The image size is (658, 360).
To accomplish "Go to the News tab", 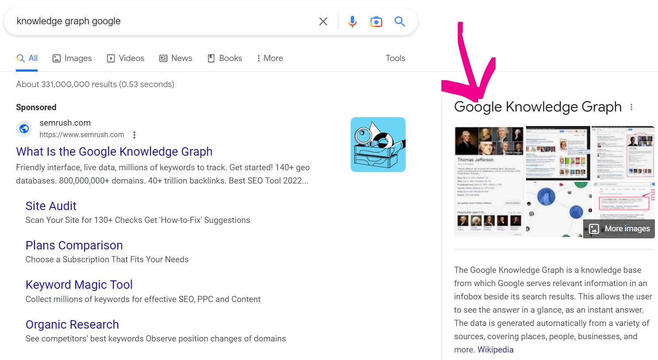I will [x=176, y=58].
